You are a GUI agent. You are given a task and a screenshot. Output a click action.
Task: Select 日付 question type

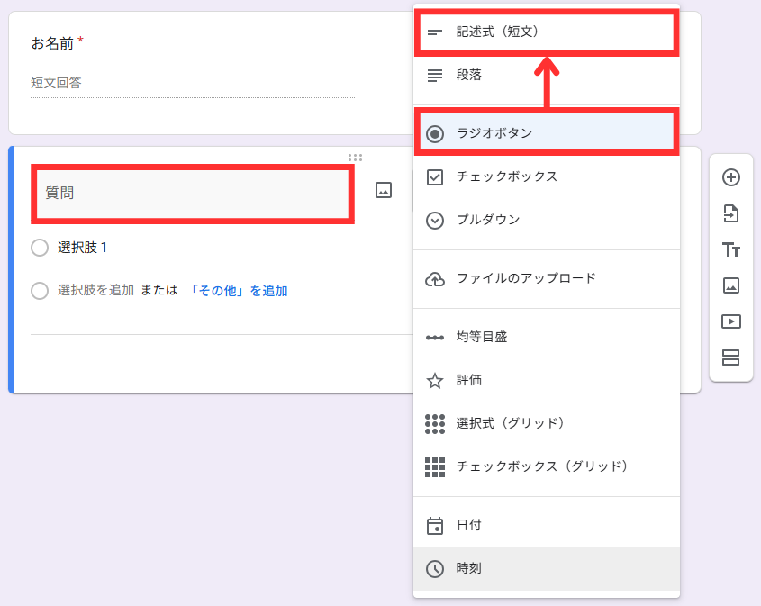click(x=547, y=526)
